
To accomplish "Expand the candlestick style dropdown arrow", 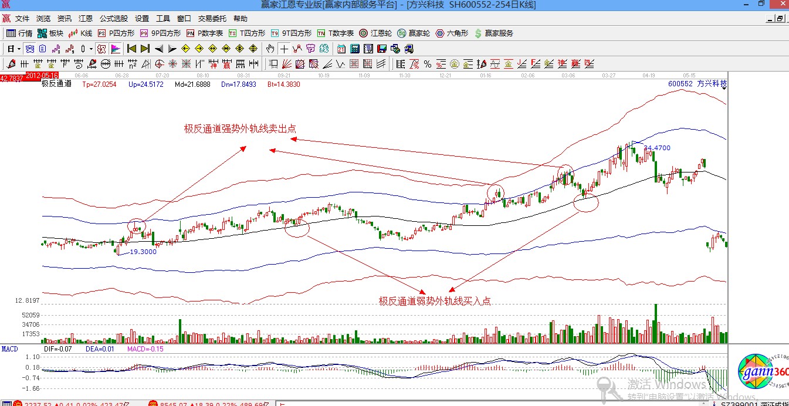I will (90, 49).
